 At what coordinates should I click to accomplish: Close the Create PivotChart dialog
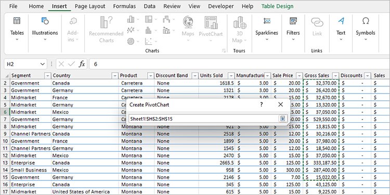click(281, 105)
